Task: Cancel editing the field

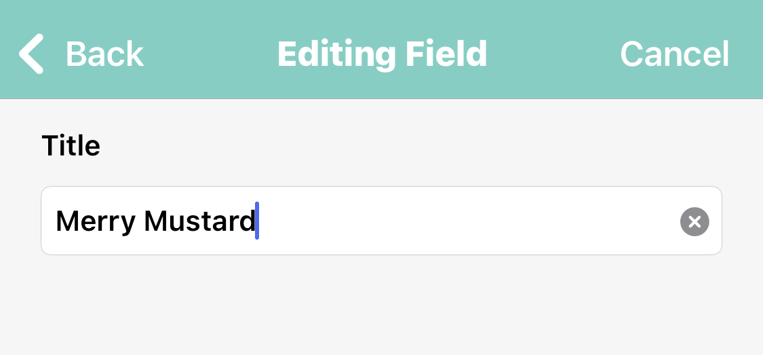Action: (x=674, y=54)
